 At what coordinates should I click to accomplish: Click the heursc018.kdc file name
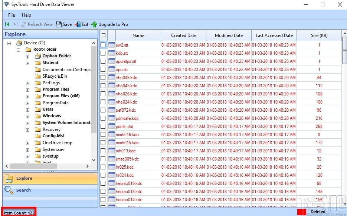pos(129,192)
